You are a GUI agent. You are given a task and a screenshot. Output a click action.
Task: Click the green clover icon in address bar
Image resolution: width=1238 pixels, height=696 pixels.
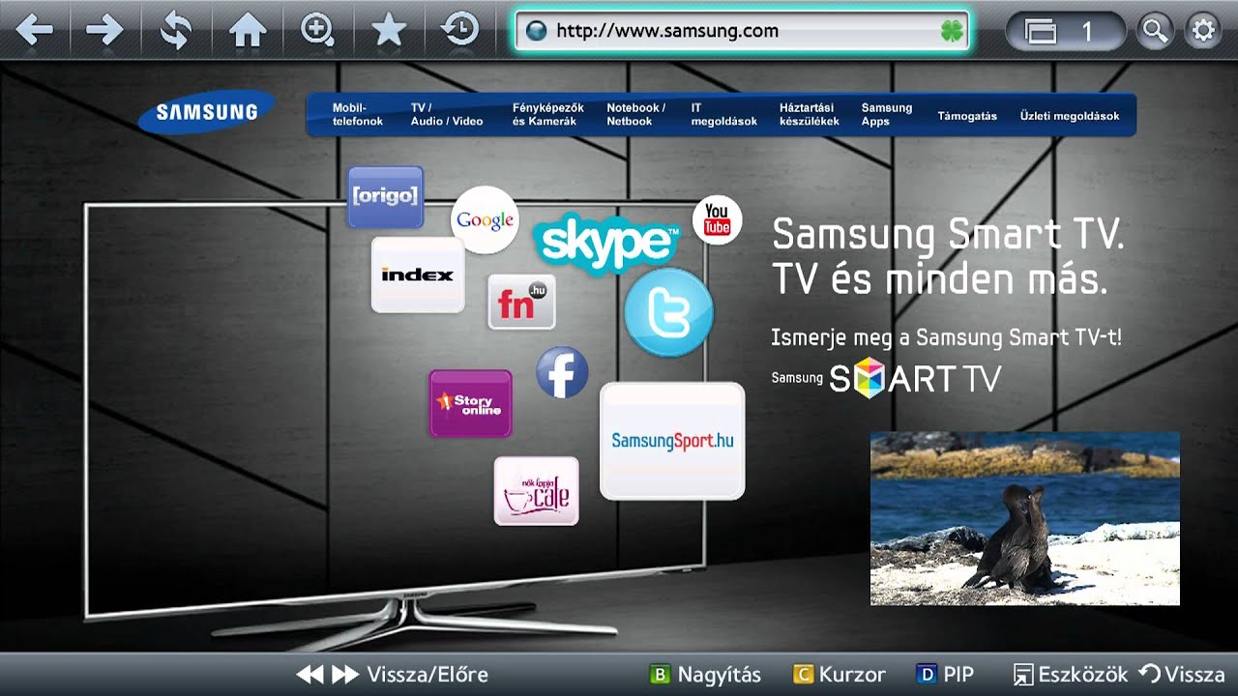point(953,31)
